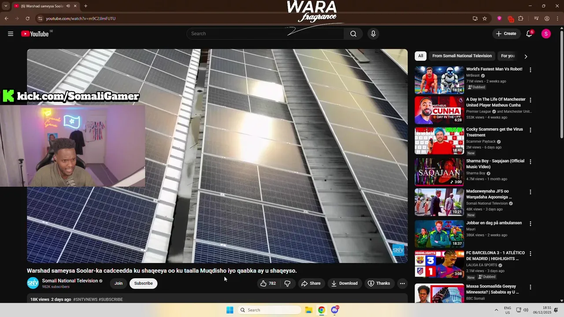Click the #SUBSCRIBE hashtag
Viewport: 564px width, 317px height.
click(x=111, y=299)
